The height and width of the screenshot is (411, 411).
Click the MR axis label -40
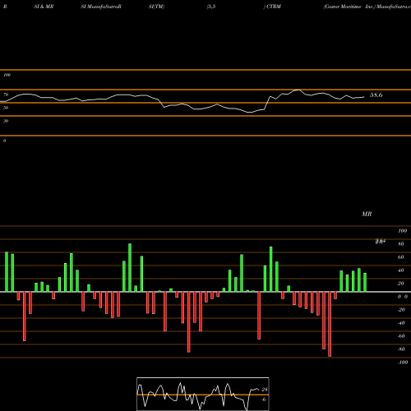(x=401, y=323)
